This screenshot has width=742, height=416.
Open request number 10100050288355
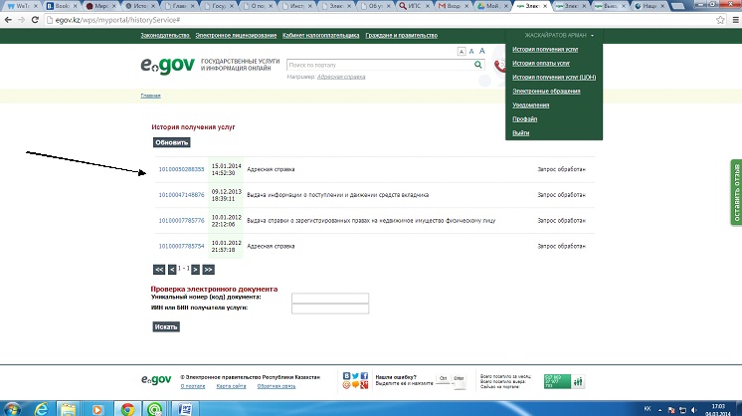pos(181,169)
